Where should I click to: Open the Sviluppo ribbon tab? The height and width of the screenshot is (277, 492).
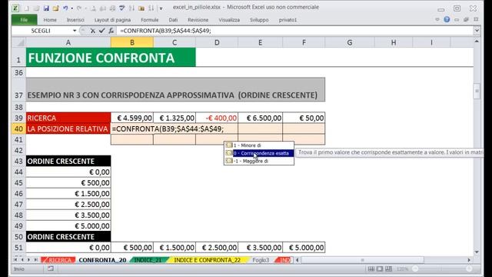click(x=259, y=20)
